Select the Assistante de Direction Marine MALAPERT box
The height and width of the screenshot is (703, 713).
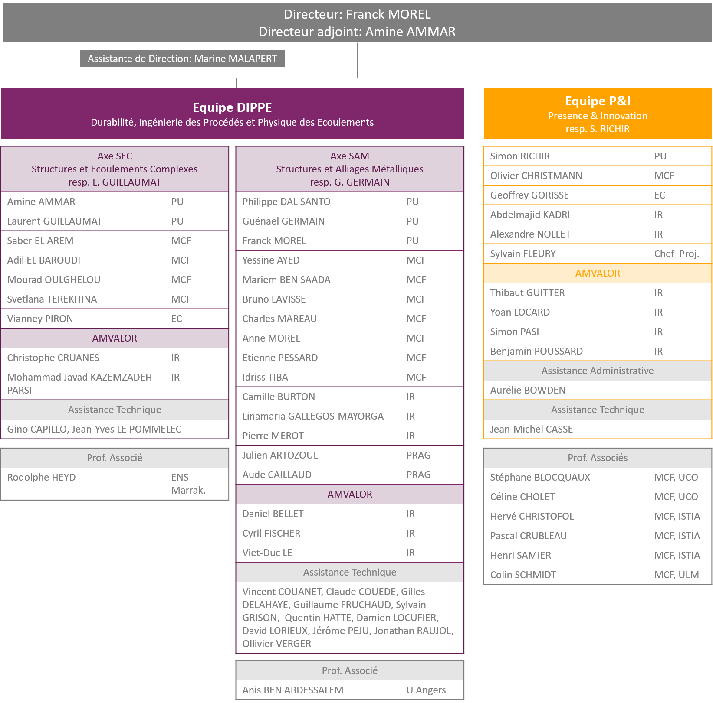click(x=182, y=59)
